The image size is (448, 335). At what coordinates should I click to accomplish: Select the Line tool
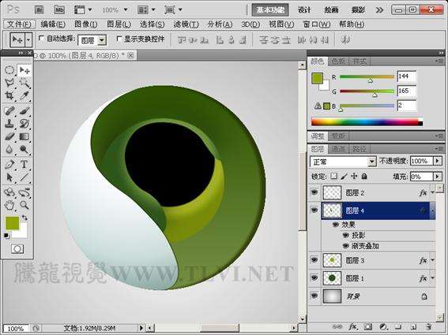coord(24,177)
